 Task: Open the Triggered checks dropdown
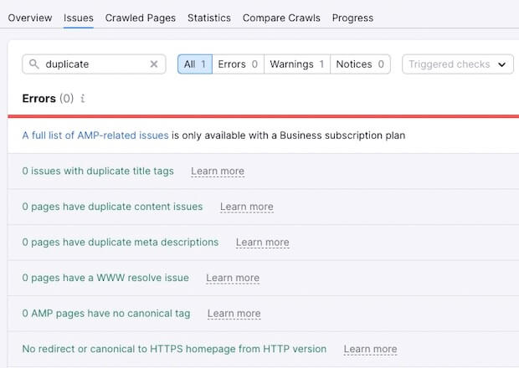[x=458, y=64]
